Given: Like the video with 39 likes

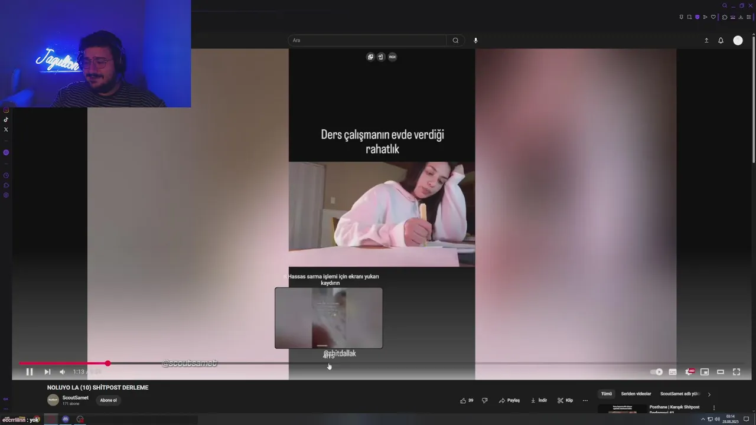Looking at the screenshot, I should (x=467, y=400).
